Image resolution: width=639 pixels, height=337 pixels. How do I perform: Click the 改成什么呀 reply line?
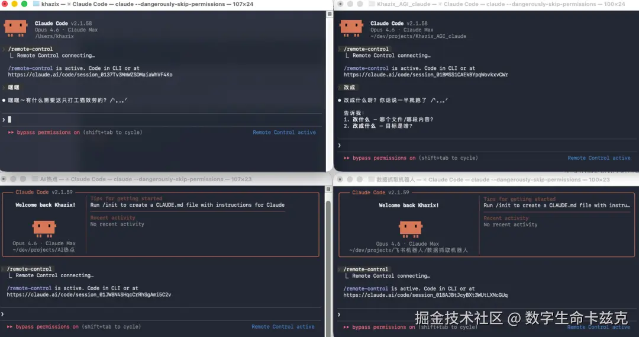pos(396,100)
